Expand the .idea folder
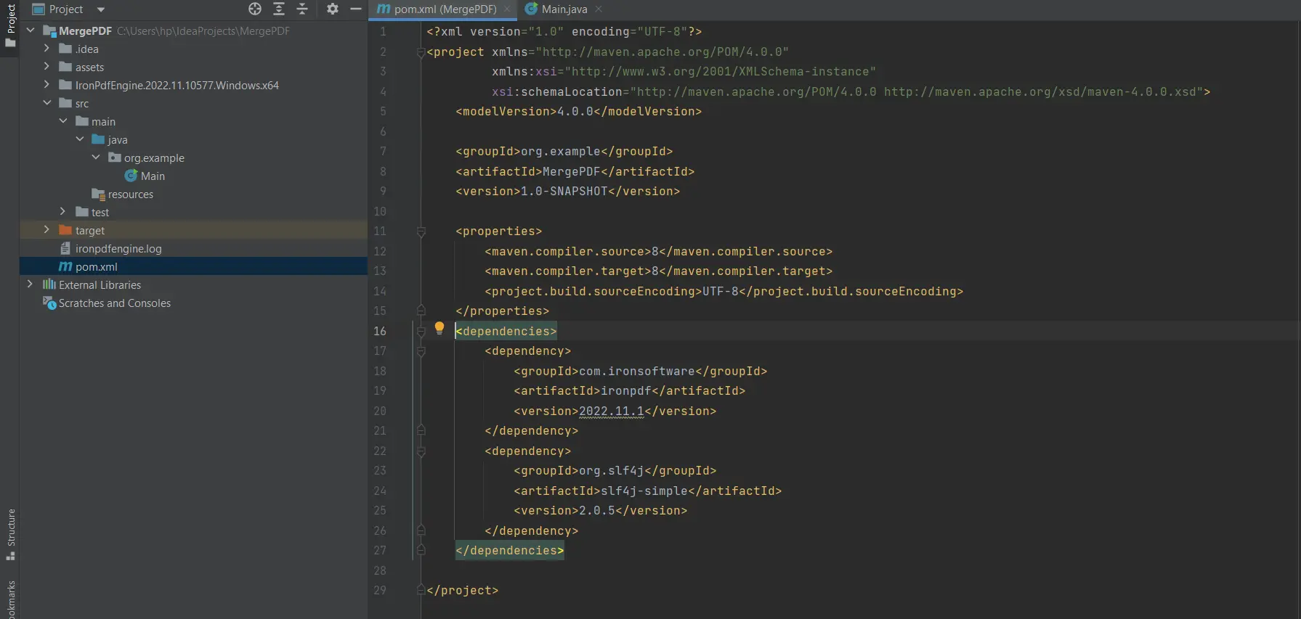1301x619 pixels. point(46,49)
